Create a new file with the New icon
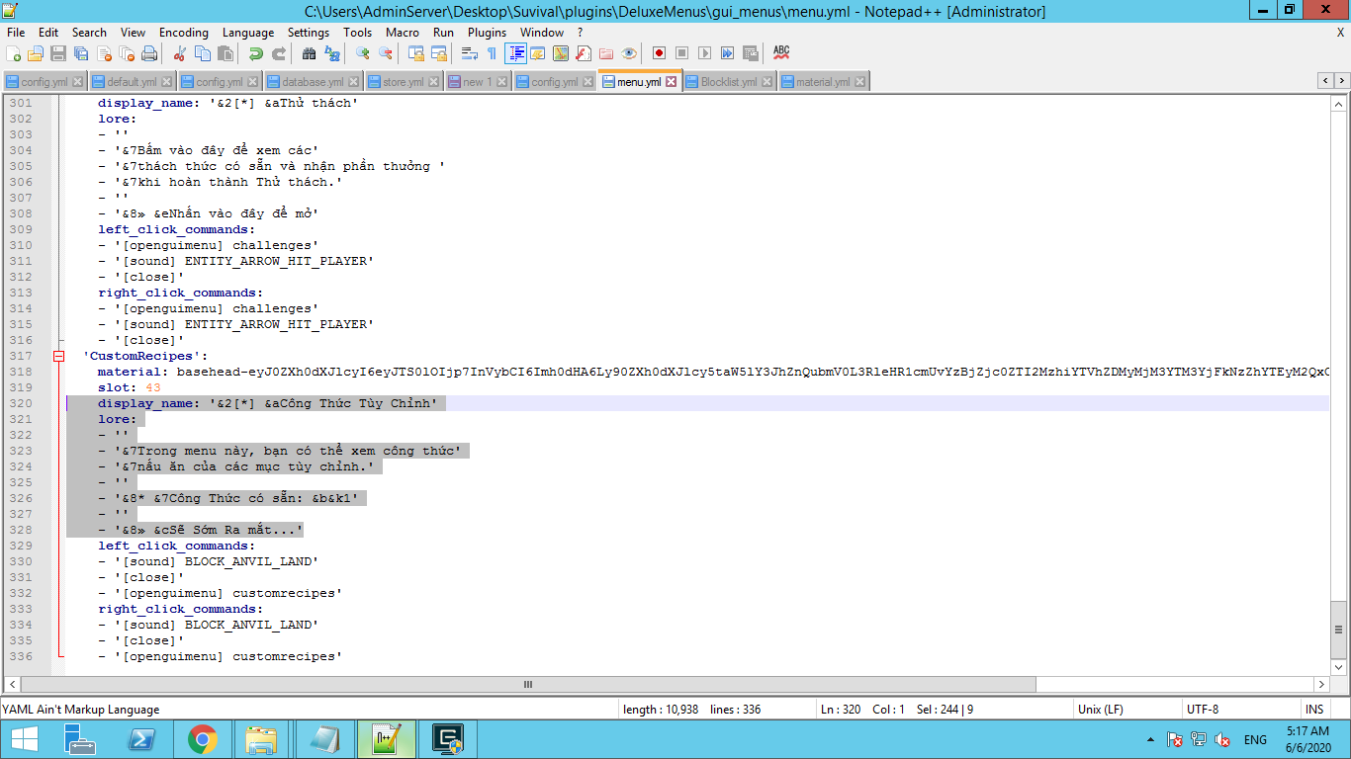Screen dimensions: 1351x759 pyautogui.click(x=13, y=53)
